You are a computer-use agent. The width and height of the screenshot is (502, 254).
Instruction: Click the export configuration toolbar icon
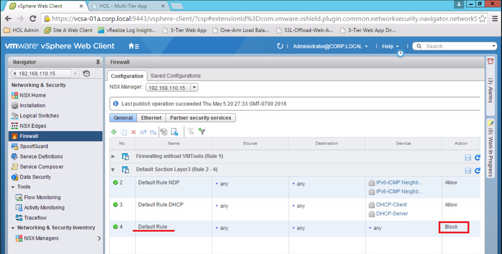(x=174, y=131)
